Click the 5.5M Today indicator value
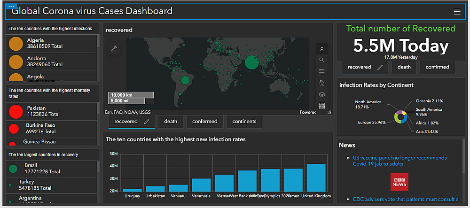The image size is (470, 208). click(401, 46)
